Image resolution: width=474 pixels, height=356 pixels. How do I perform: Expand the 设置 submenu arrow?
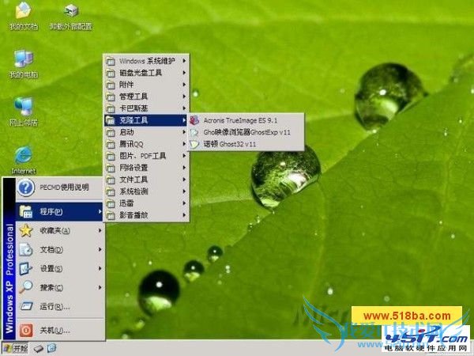coord(100,268)
